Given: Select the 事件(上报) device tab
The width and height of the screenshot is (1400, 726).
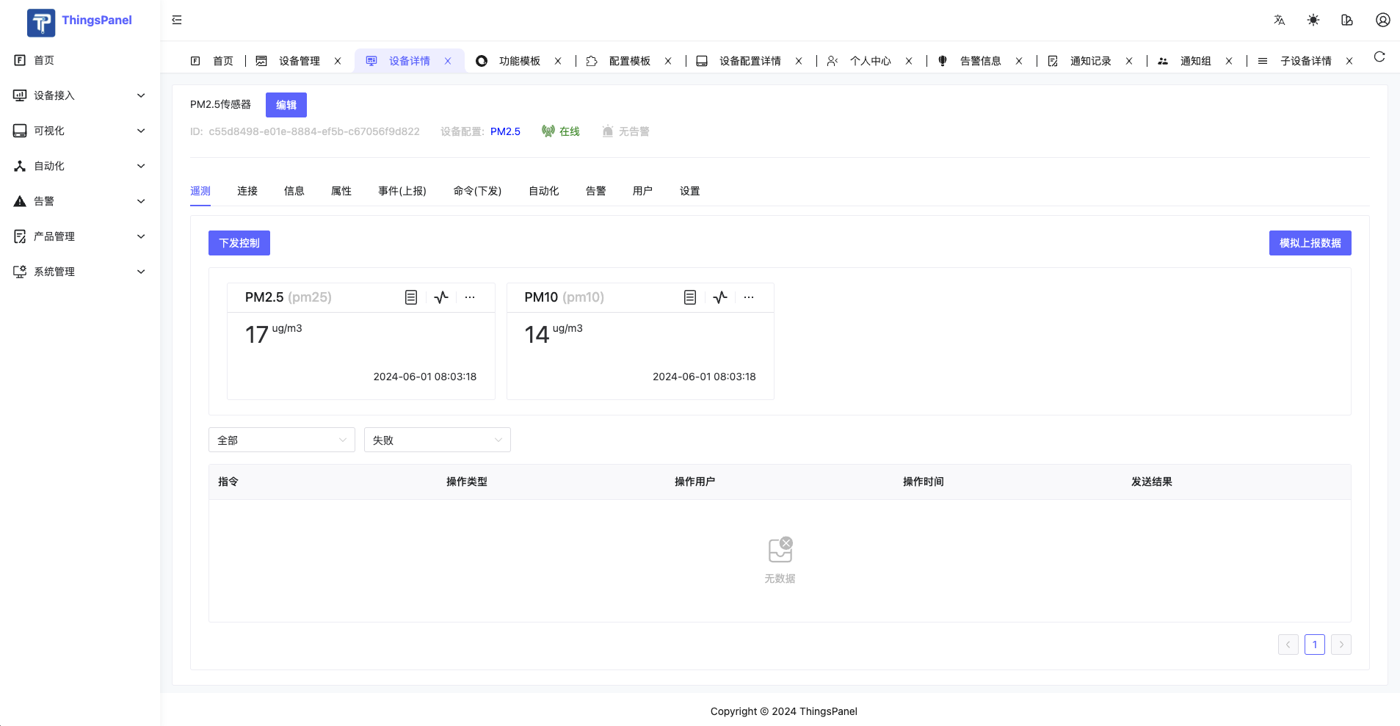Looking at the screenshot, I should pyautogui.click(x=402, y=191).
